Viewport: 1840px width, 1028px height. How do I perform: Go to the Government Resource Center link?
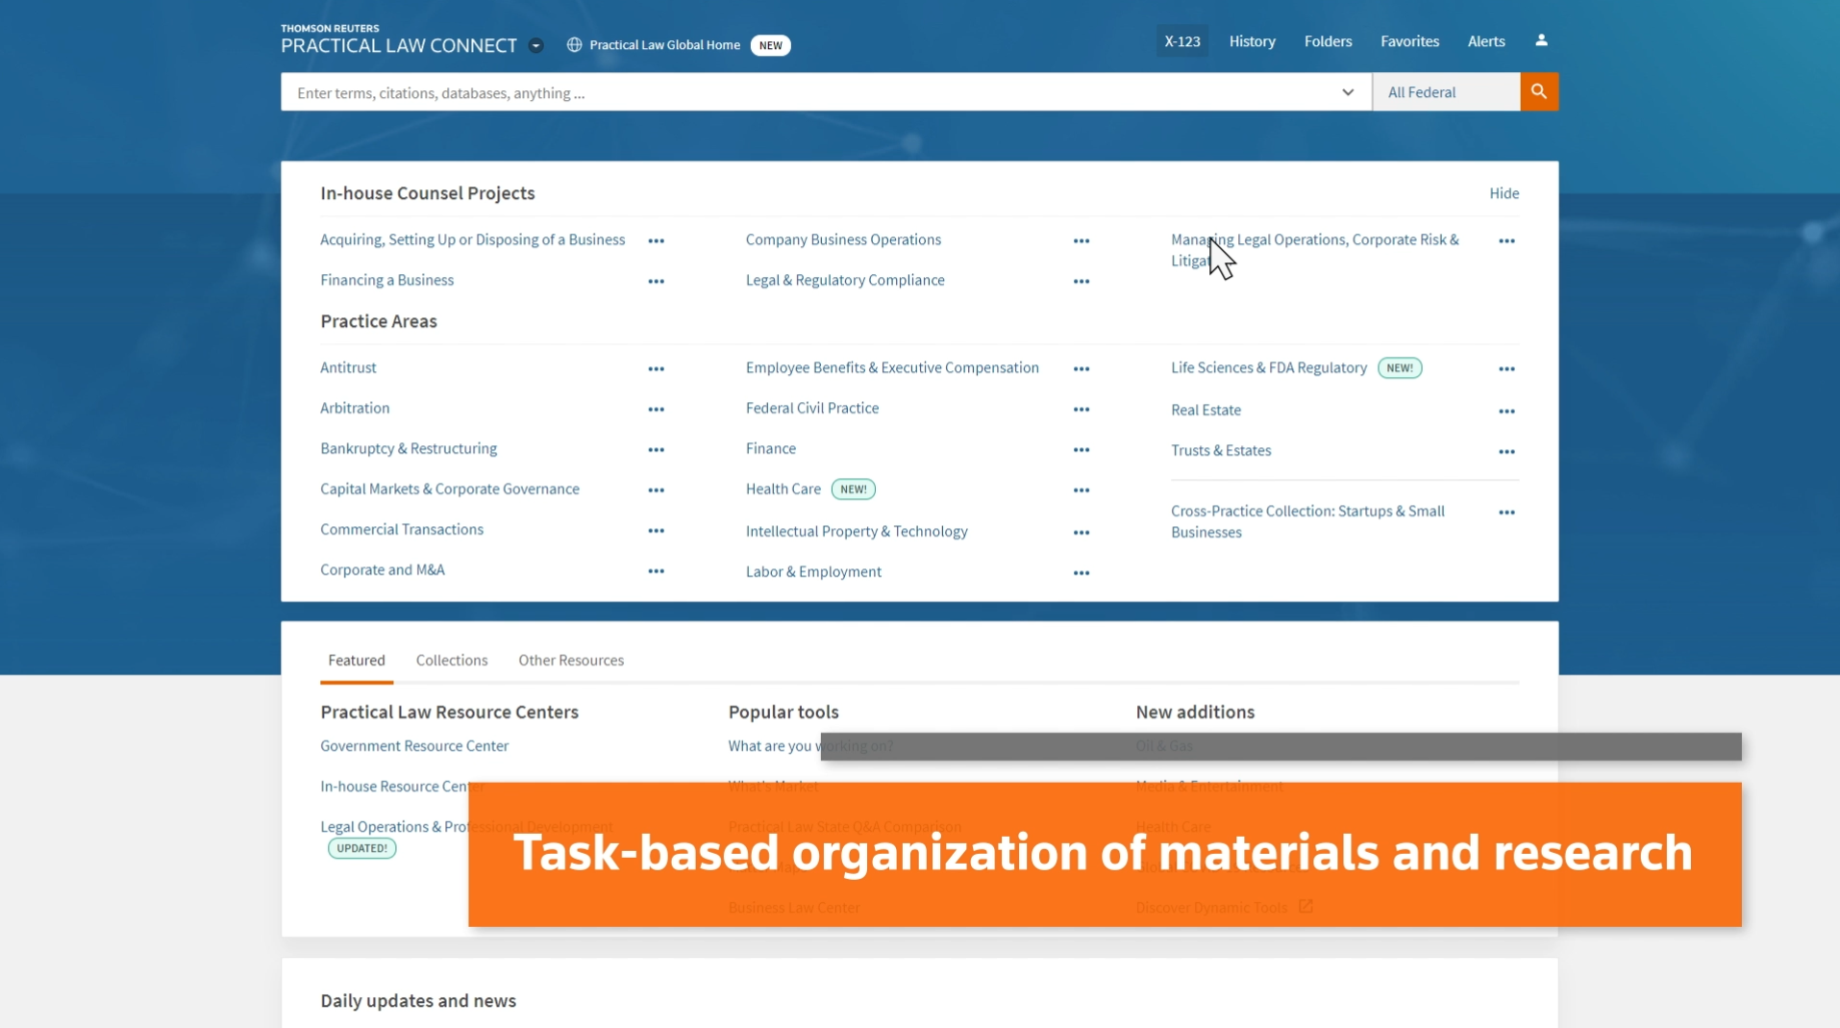[414, 746]
